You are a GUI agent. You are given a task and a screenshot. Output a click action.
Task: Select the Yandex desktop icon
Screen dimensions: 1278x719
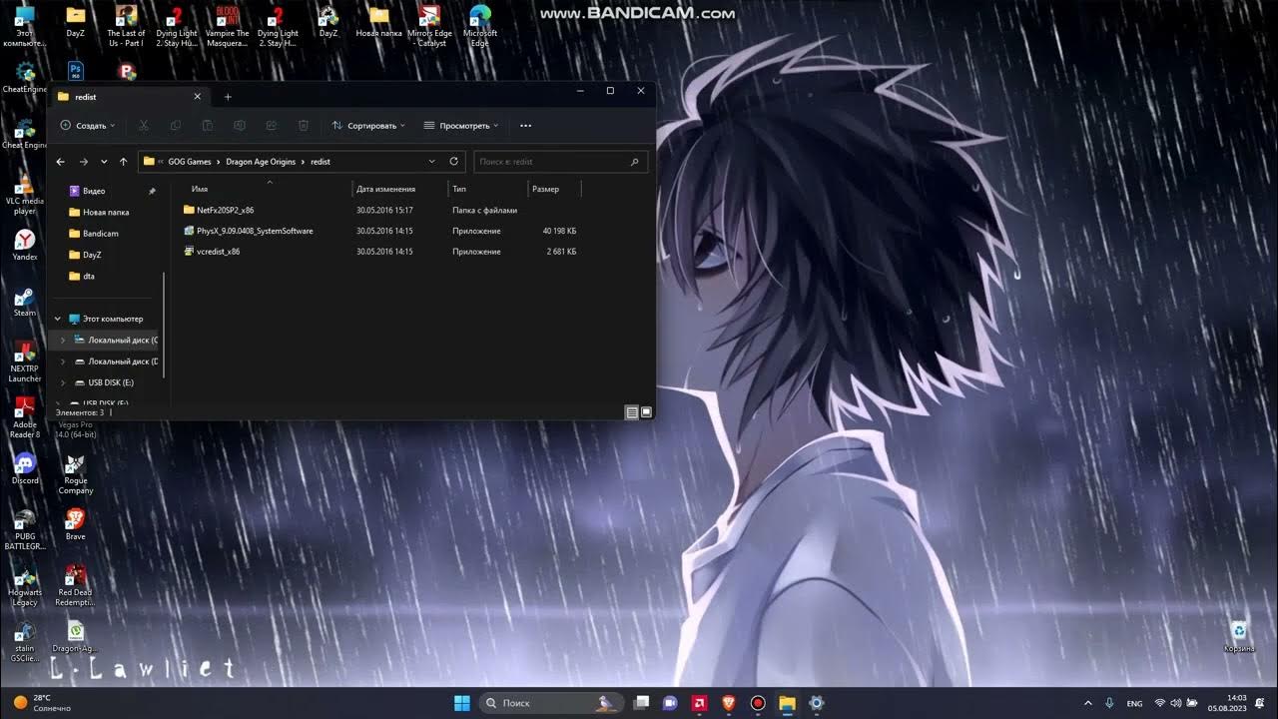coord(25,245)
